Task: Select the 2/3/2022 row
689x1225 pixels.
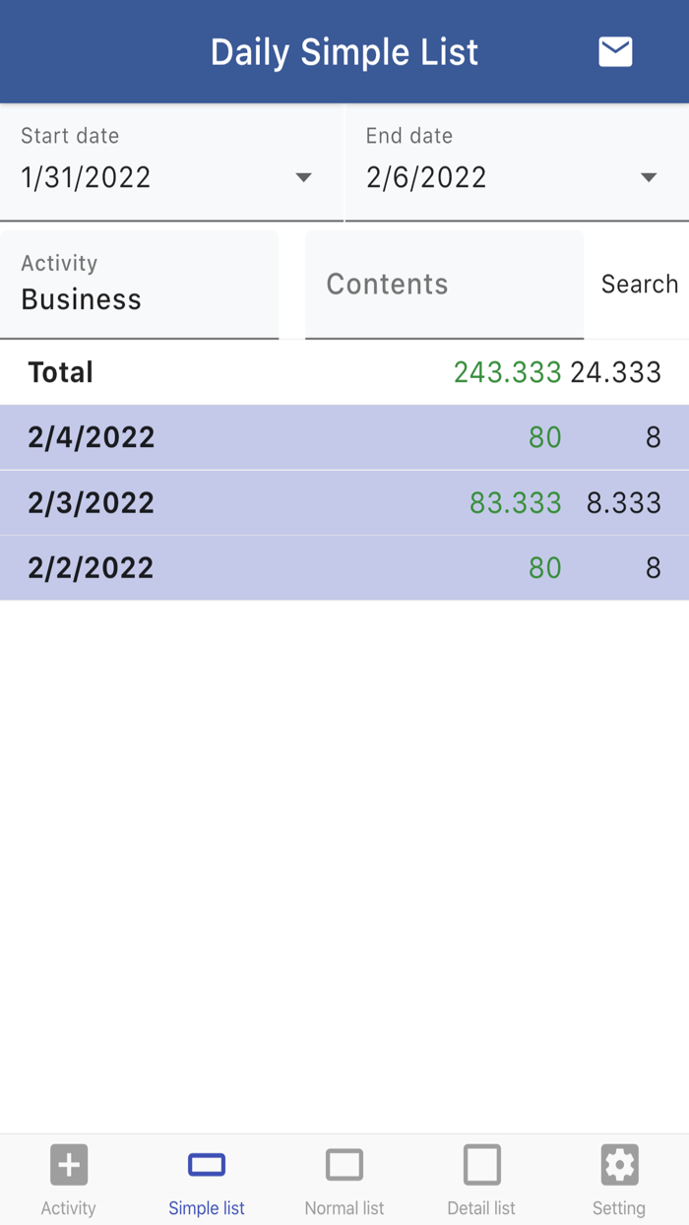Action: pos(344,503)
